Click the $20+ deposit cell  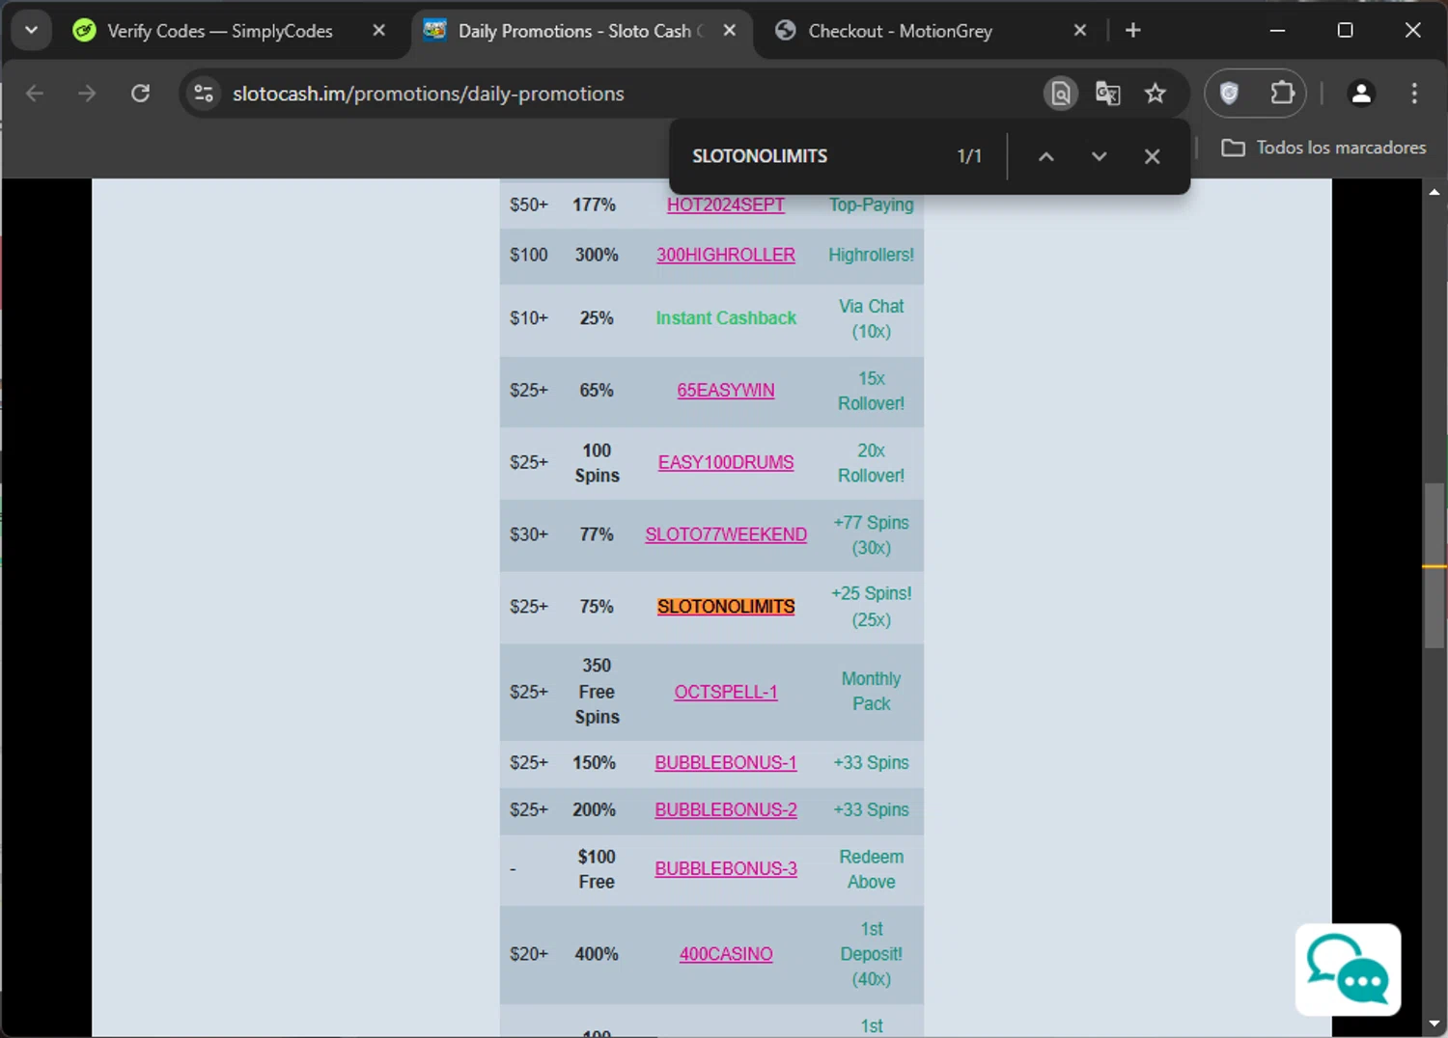[528, 954]
